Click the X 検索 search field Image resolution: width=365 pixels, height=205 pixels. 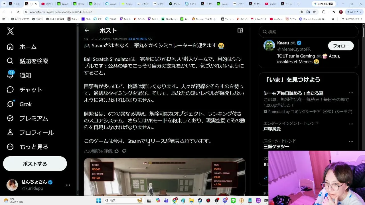point(309,32)
